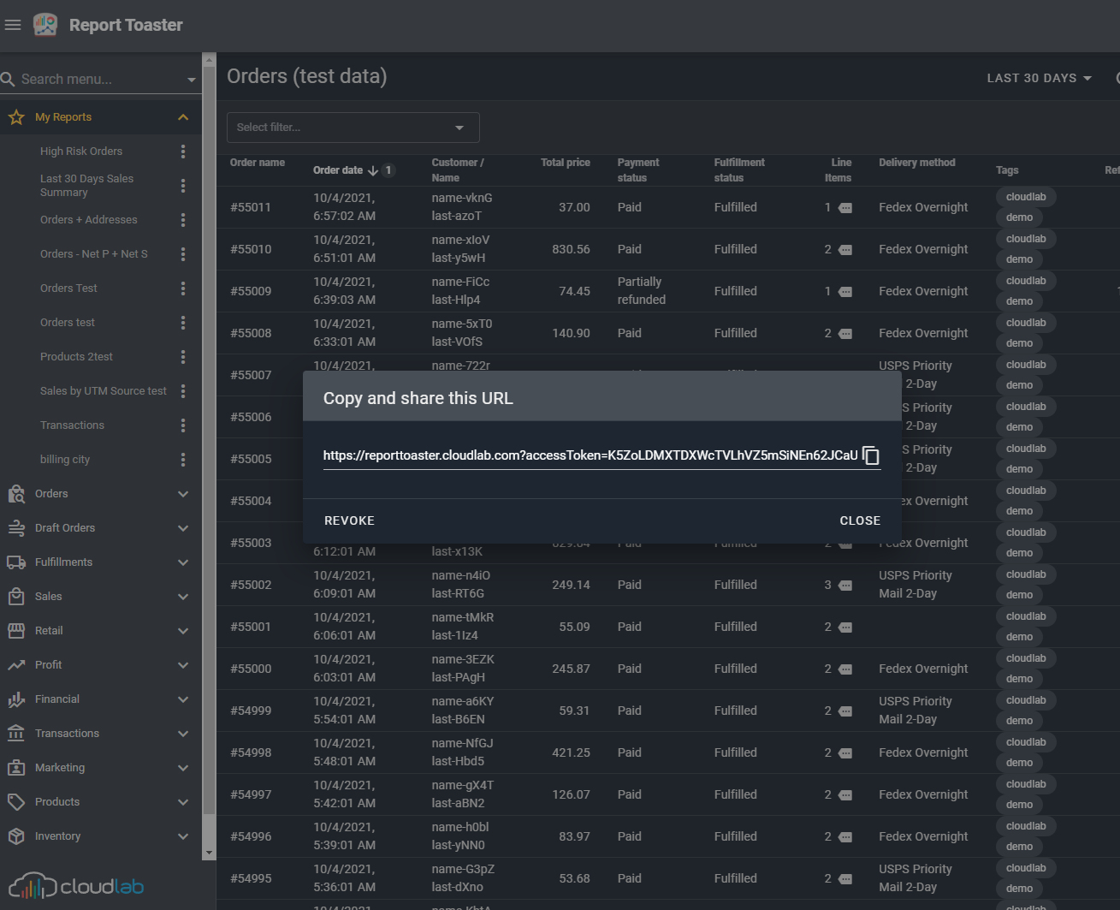Open the billing city report
This screenshot has height=910, width=1120.
65,460
